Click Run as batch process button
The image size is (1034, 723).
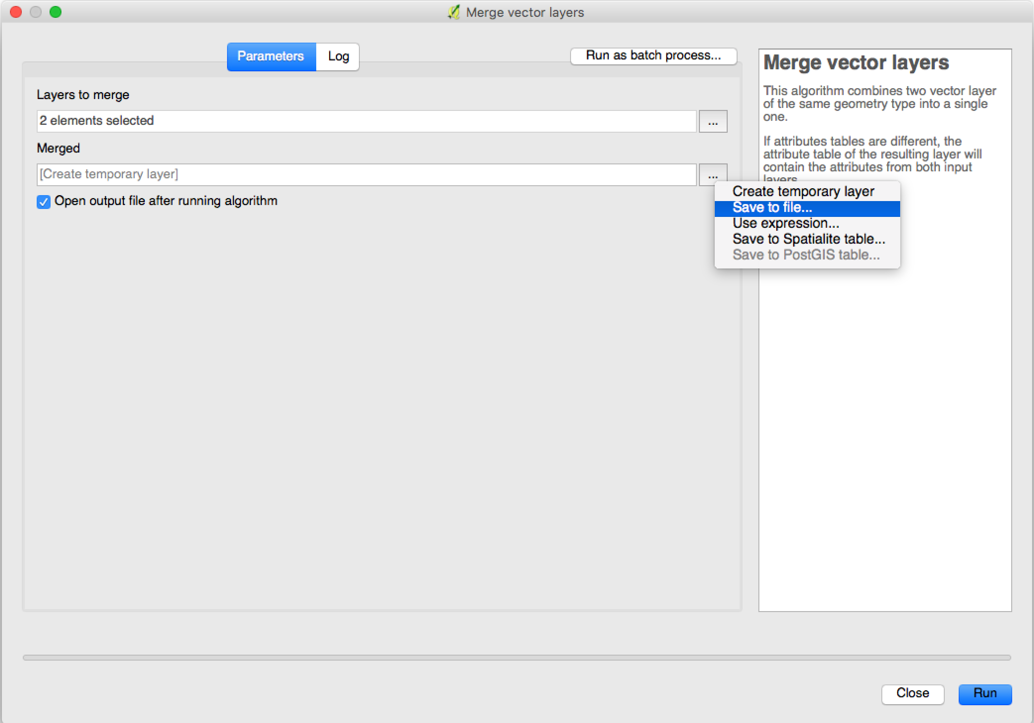653,55
